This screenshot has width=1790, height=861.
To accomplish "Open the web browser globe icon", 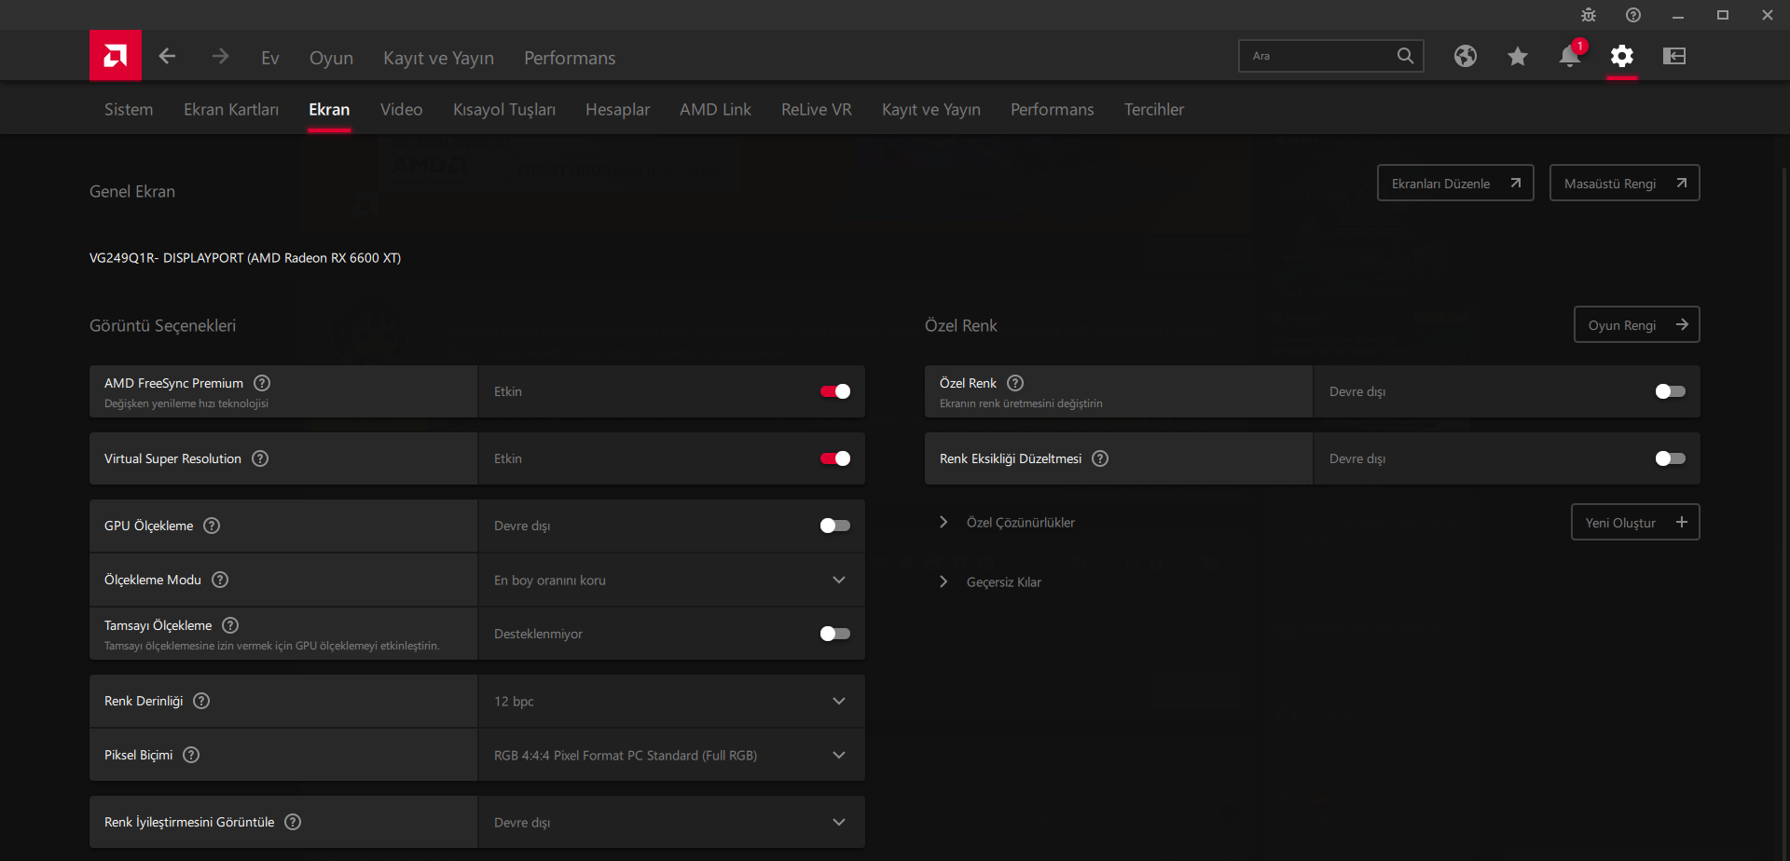I will pyautogui.click(x=1466, y=56).
